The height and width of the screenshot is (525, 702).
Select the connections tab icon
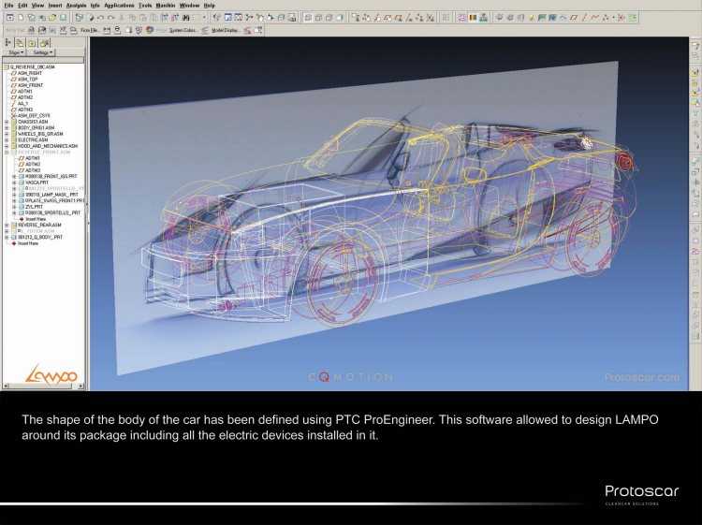click(x=44, y=42)
